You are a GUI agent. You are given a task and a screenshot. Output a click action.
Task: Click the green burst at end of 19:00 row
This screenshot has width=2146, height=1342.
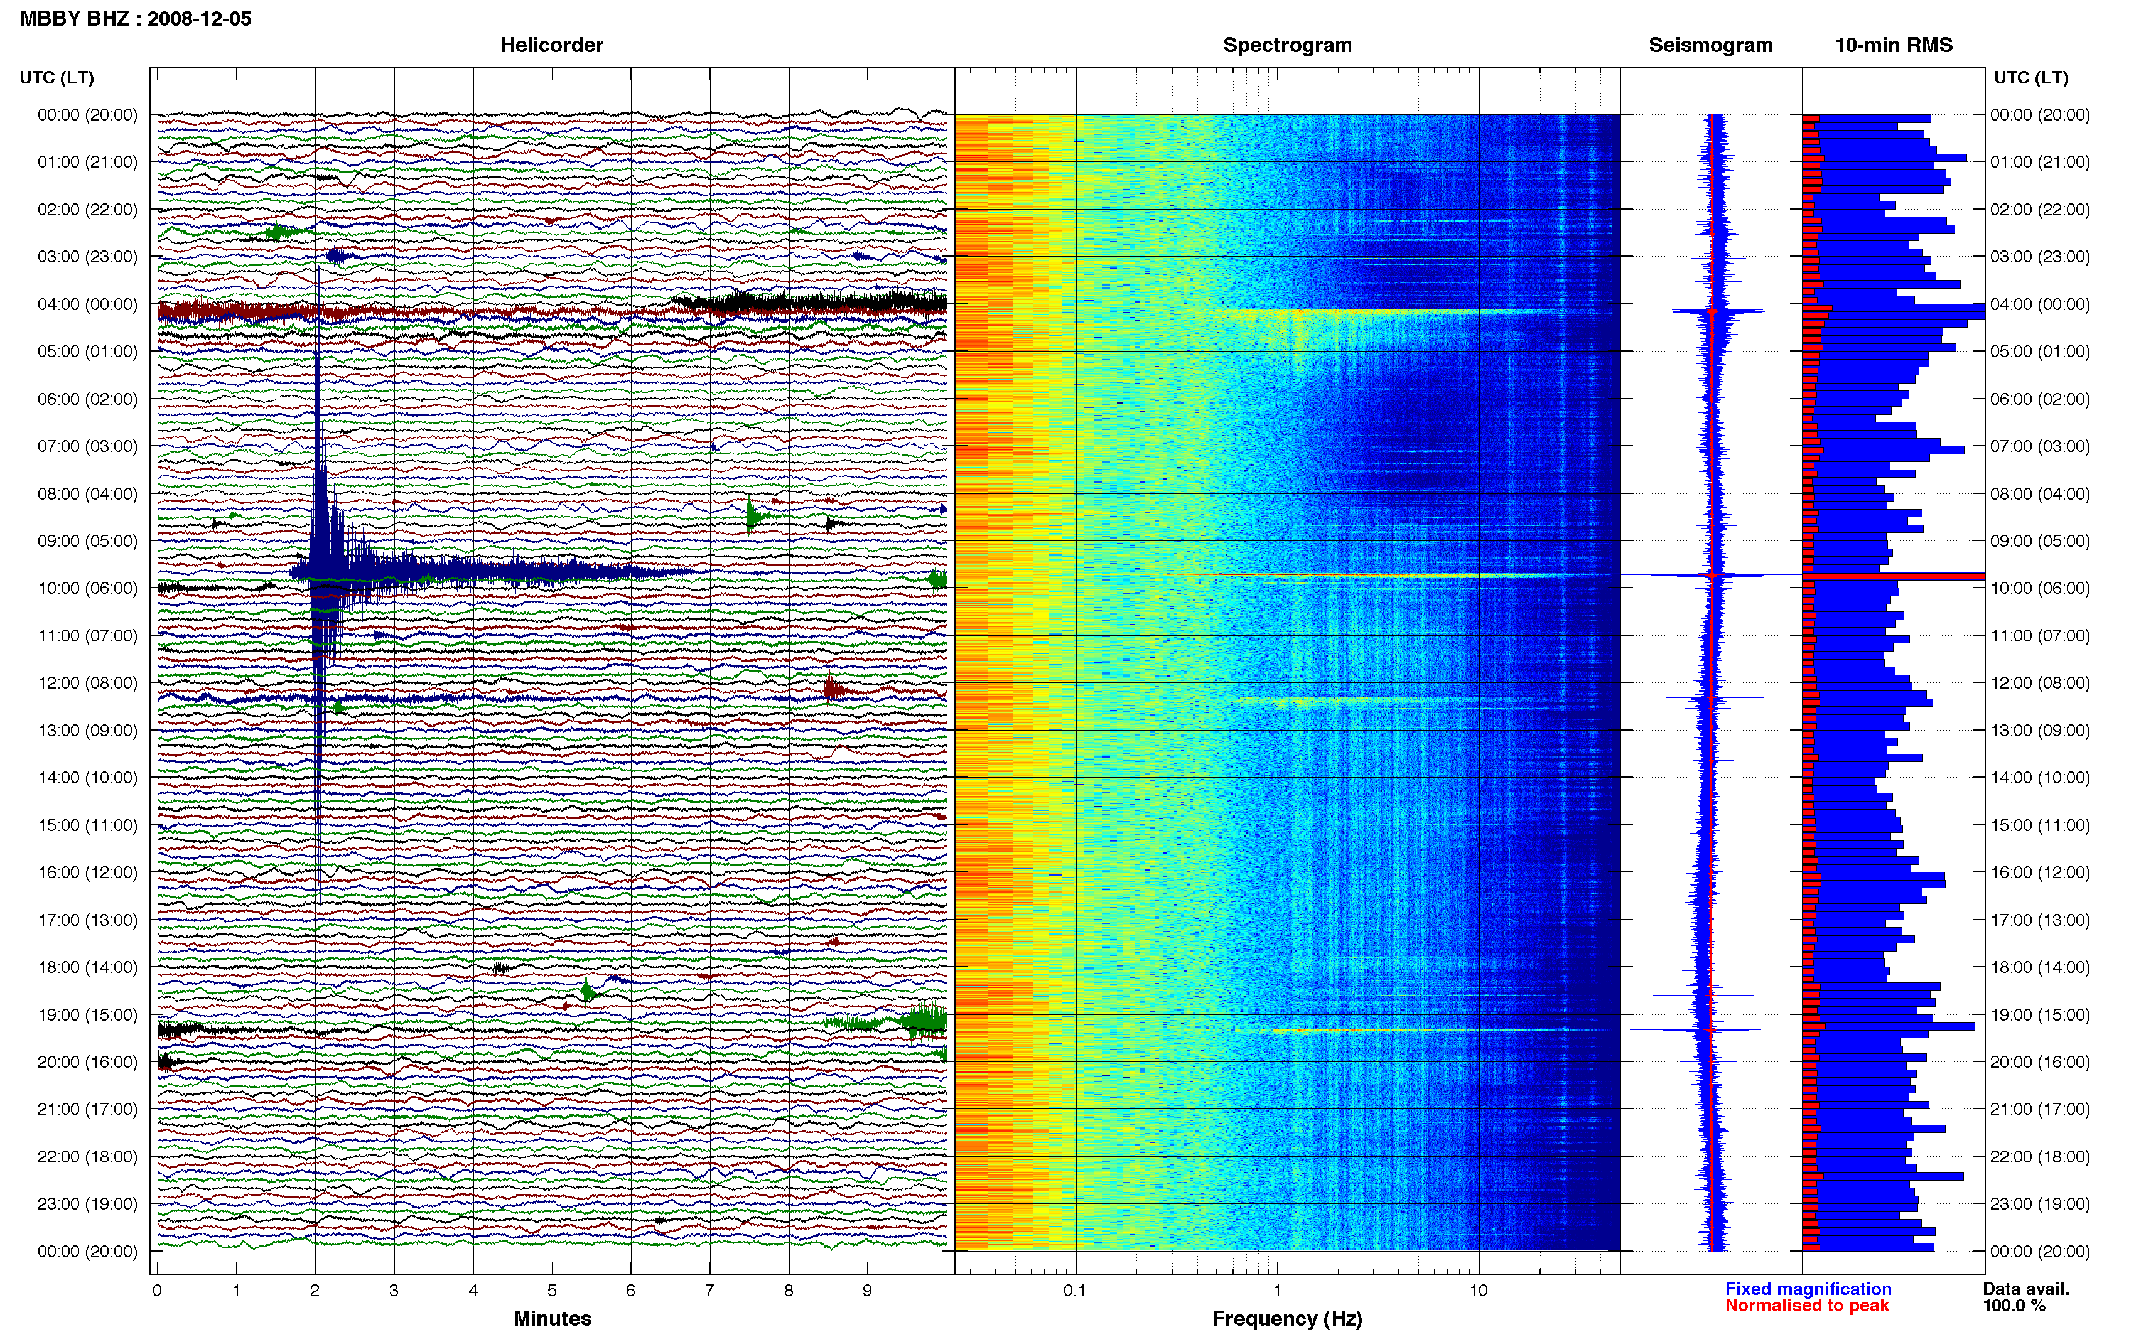click(x=923, y=1021)
